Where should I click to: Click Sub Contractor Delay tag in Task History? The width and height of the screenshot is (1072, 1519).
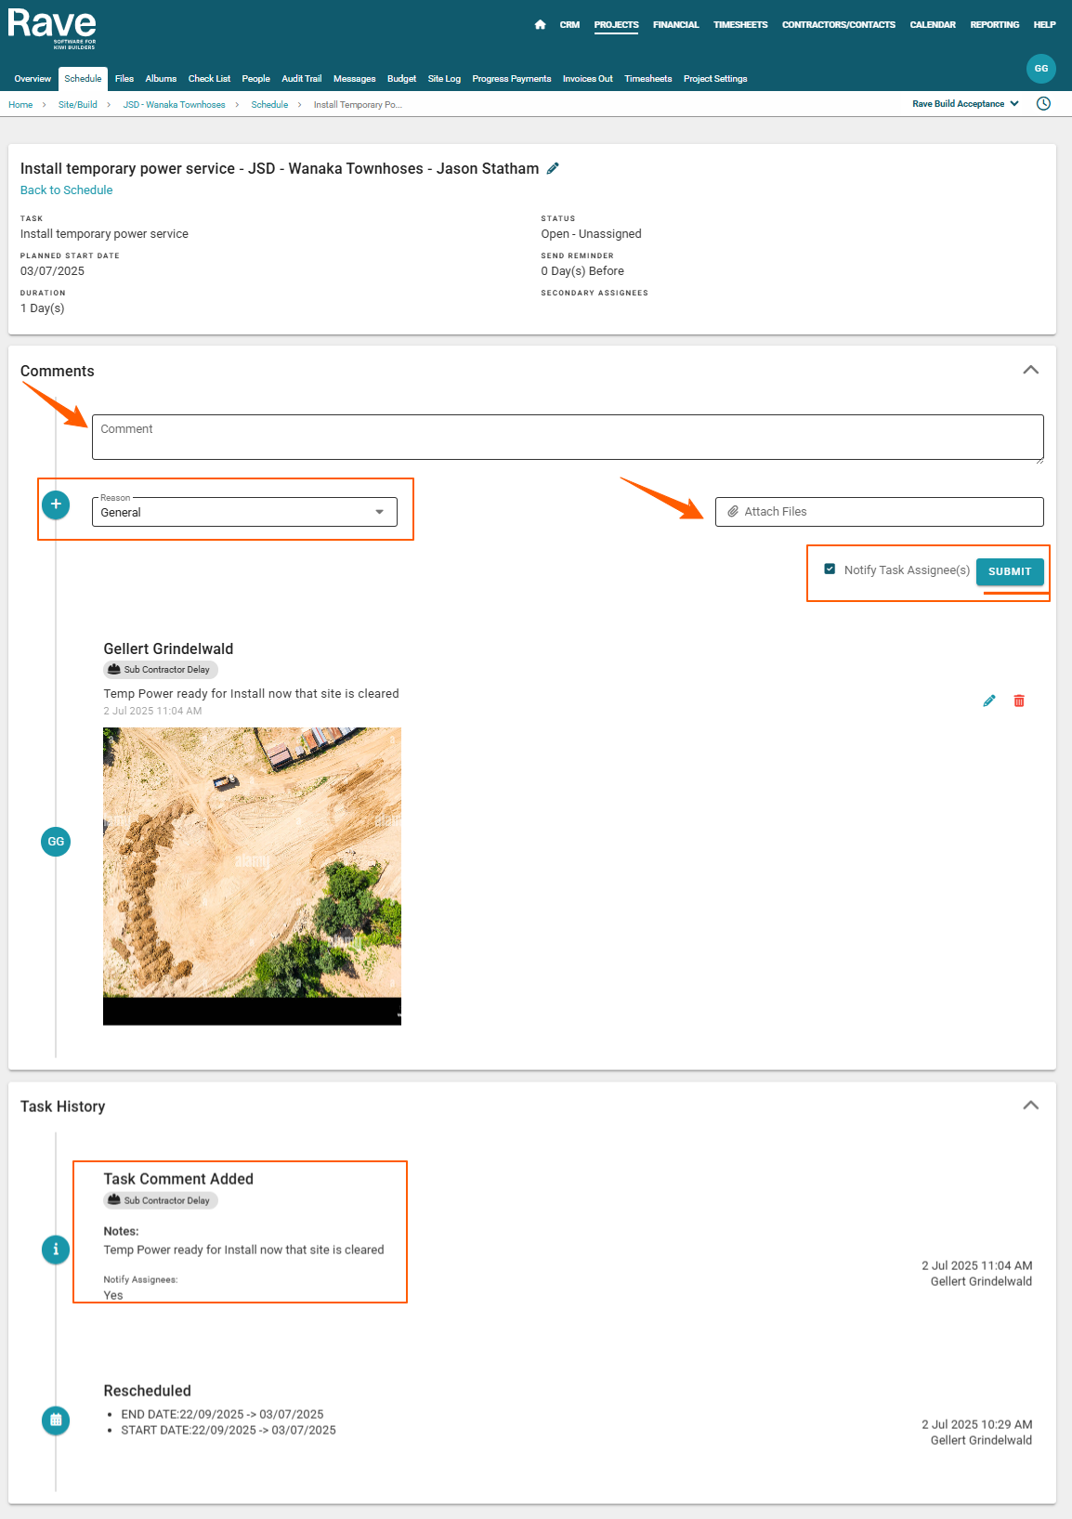point(161,1200)
